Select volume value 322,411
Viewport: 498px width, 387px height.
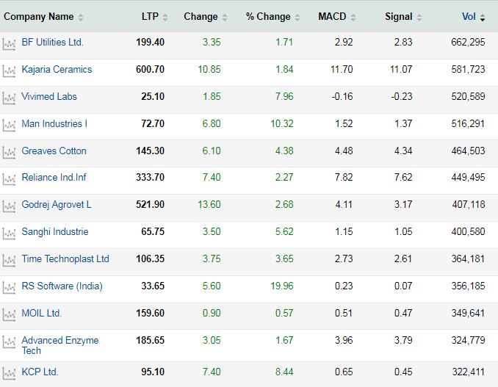(469, 372)
